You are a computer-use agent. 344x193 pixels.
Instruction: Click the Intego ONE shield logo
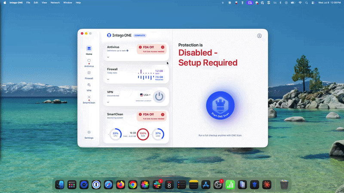[x=109, y=35]
